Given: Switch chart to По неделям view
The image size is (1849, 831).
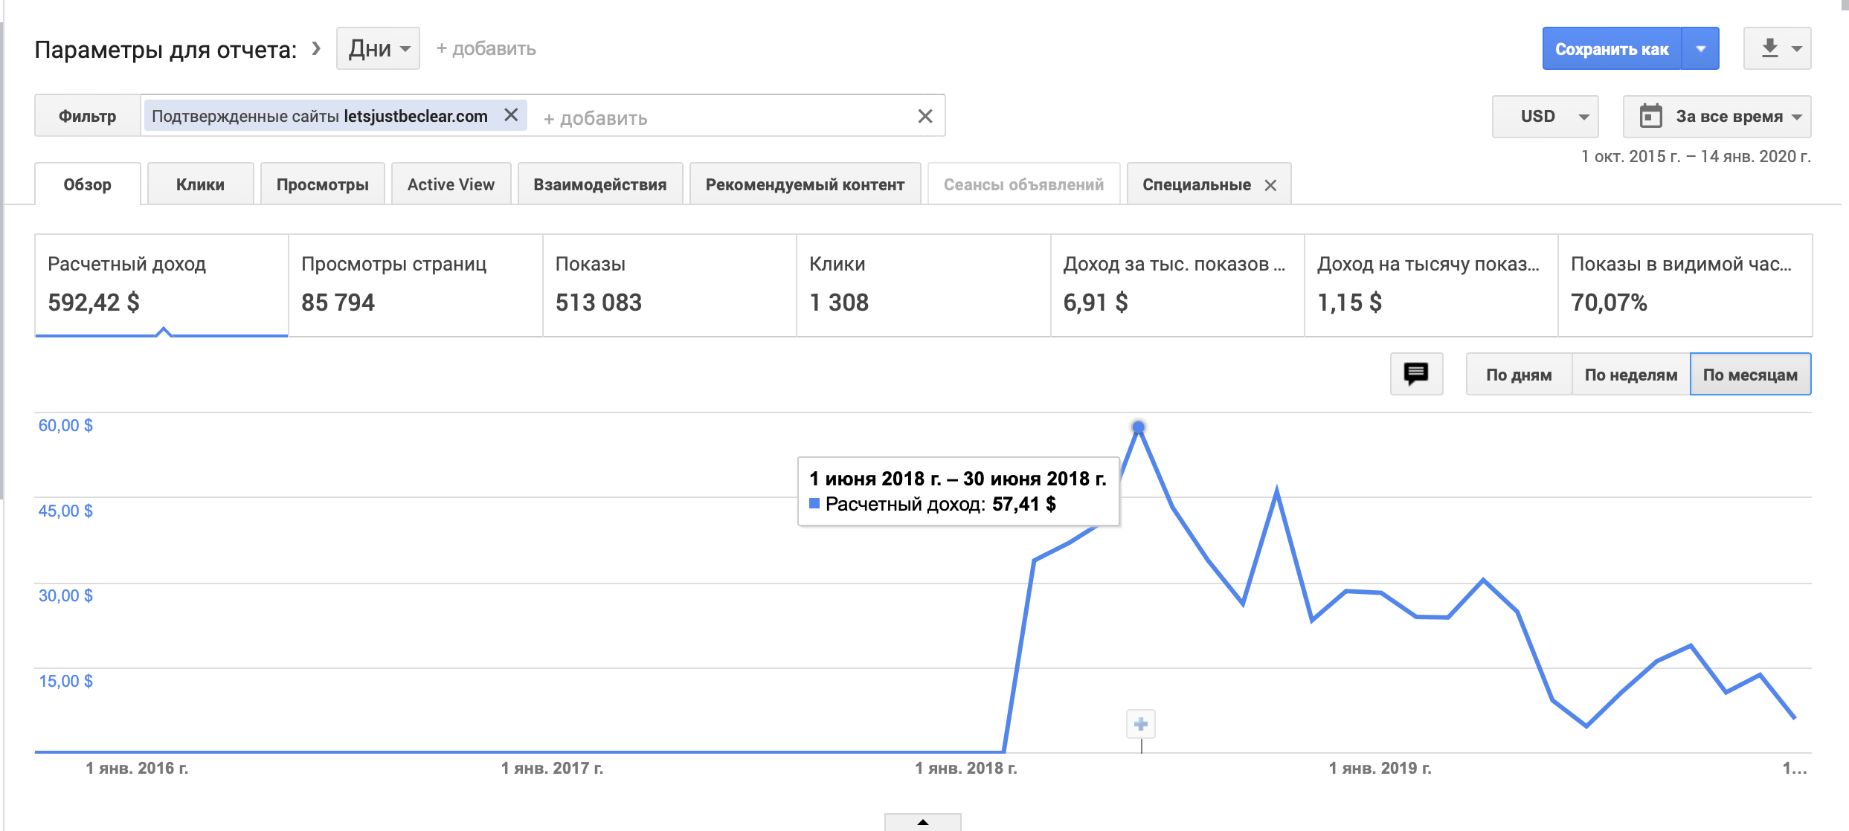Looking at the screenshot, I should pyautogui.click(x=1630, y=375).
